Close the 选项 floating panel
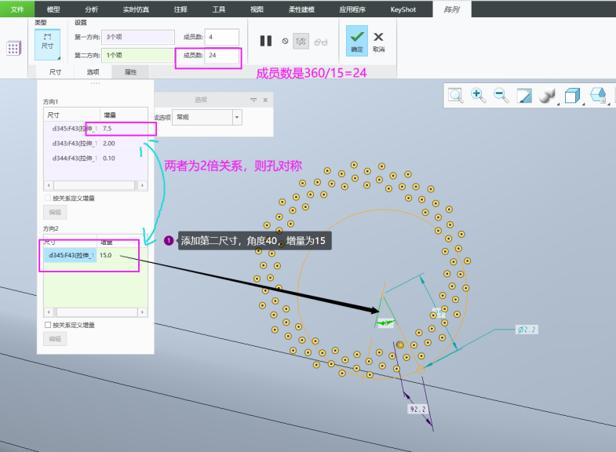 [265, 100]
